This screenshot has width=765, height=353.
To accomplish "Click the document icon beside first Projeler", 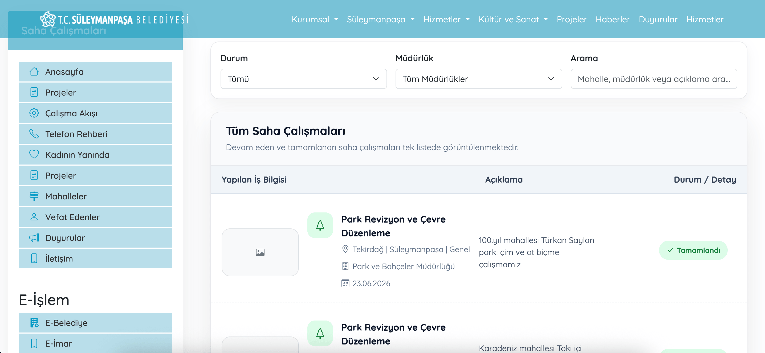I will (x=34, y=92).
